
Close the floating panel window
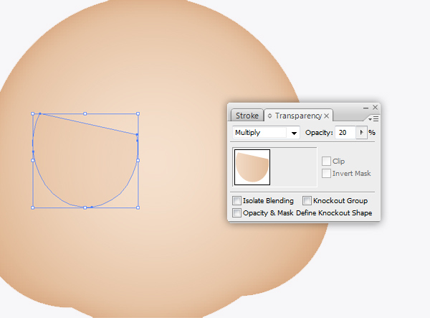[x=375, y=108]
